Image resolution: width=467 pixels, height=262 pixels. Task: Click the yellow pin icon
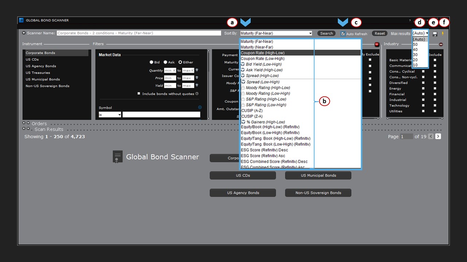[x=443, y=34]
